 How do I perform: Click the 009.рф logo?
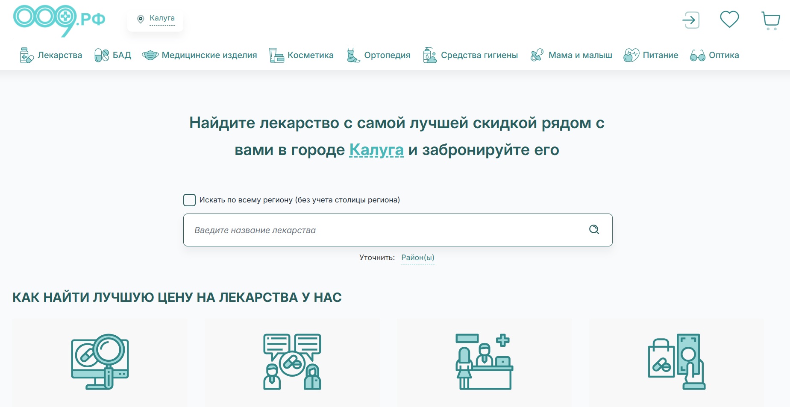tap(59, 20)
